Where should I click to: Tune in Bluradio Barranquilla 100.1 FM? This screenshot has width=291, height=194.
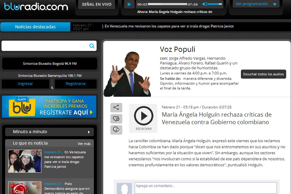click(50, 76)
